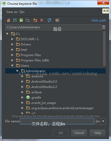Select Program Files (x86) folder name
This screenshot has height=141, width=111.
(x=35, y=60)
